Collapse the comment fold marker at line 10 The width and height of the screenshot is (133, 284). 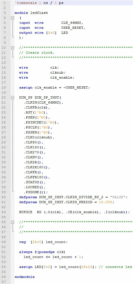point(12,48)
